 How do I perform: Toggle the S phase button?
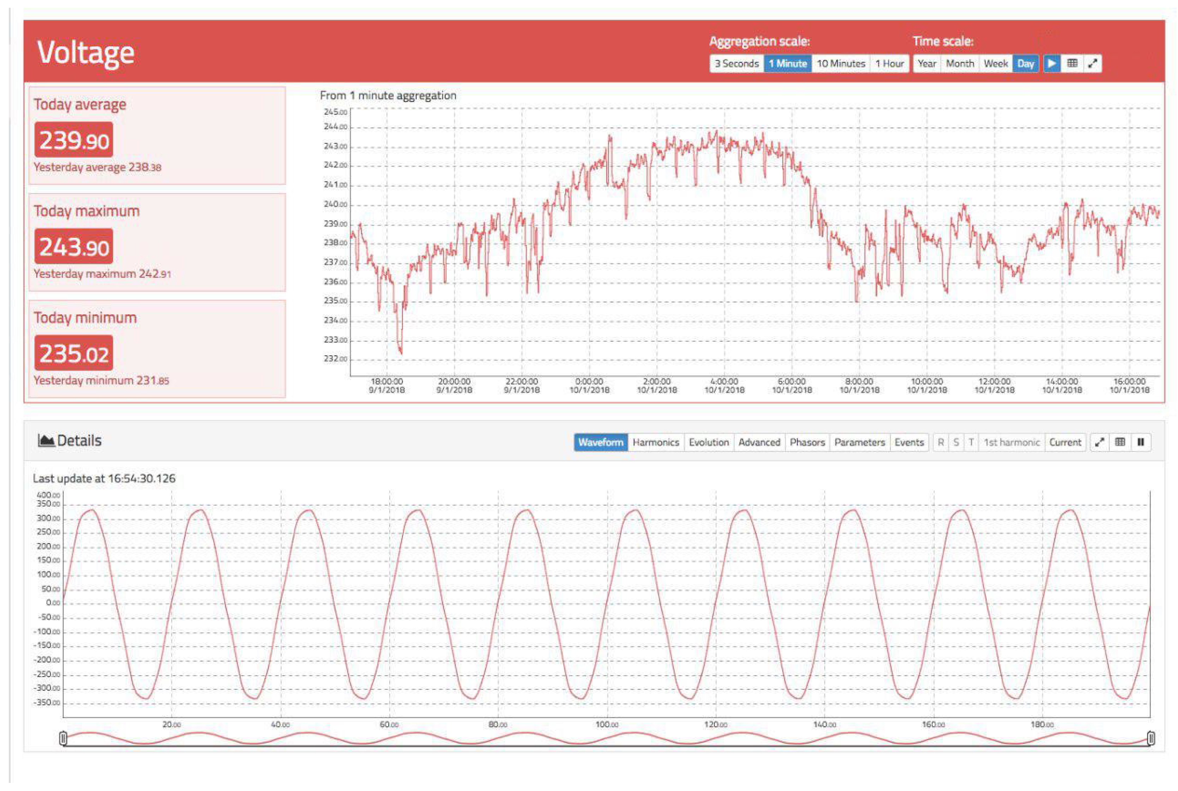(x=955, y=443)
